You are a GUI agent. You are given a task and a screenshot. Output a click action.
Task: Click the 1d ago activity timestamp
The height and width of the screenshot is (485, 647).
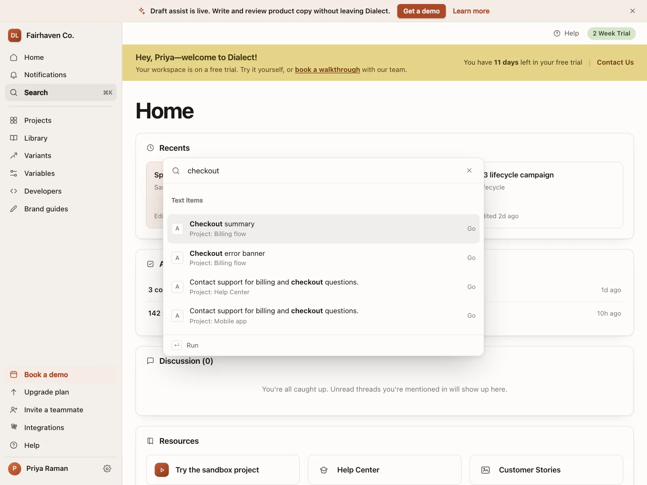(611, 290)
